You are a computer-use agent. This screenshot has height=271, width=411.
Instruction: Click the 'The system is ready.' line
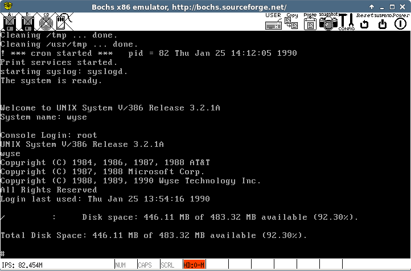click(51, 81)
